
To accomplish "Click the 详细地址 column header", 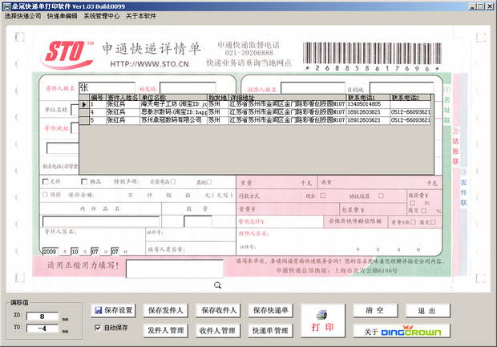I will pos(288,98).
